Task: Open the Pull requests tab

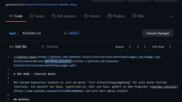Action: point(64,16)
